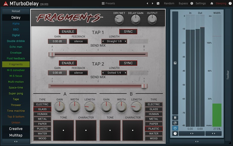Click the Tap 2 Send Mix slider handle
233x146 pixels.
pos(144,86)
